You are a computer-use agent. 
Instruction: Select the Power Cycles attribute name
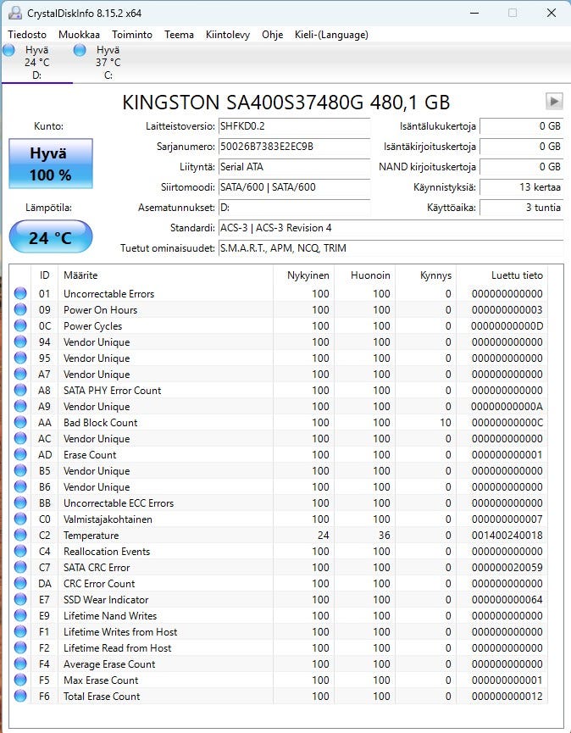[92, 326]
